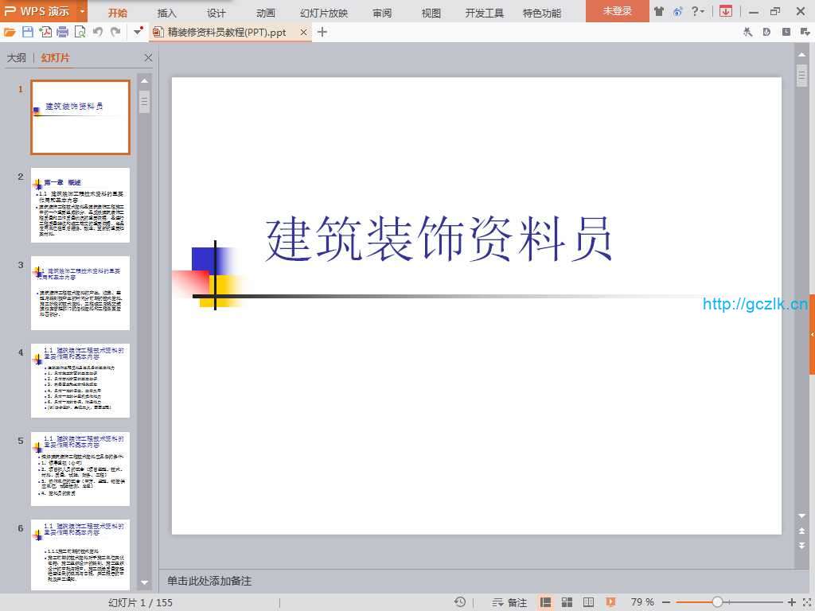Click the fit-to-window icon beside zoom
815x611 pixels.
click(804, 602)
